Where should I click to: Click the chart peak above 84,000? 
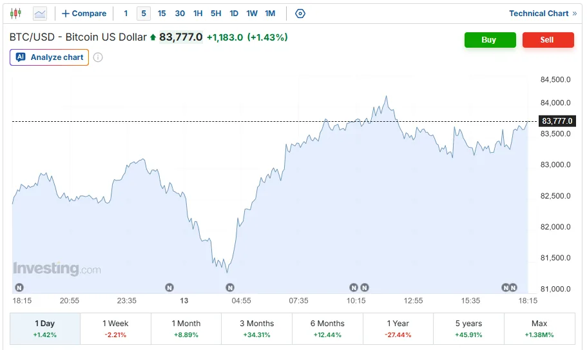[387, 97]
